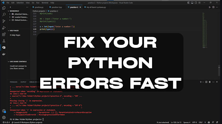The height and width of the screenshot is (124, 222).
Task: Switch to the OUTPUT panel tab
Action: [24, 82]
